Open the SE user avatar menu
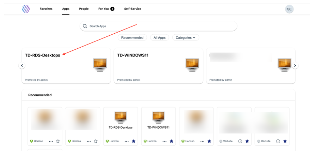 pos(289,9)
